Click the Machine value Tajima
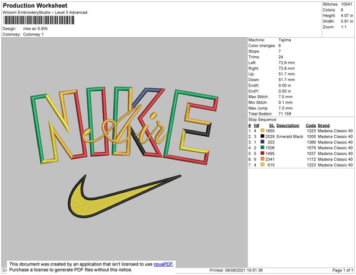The image size is (356, 275). (285, 40)
